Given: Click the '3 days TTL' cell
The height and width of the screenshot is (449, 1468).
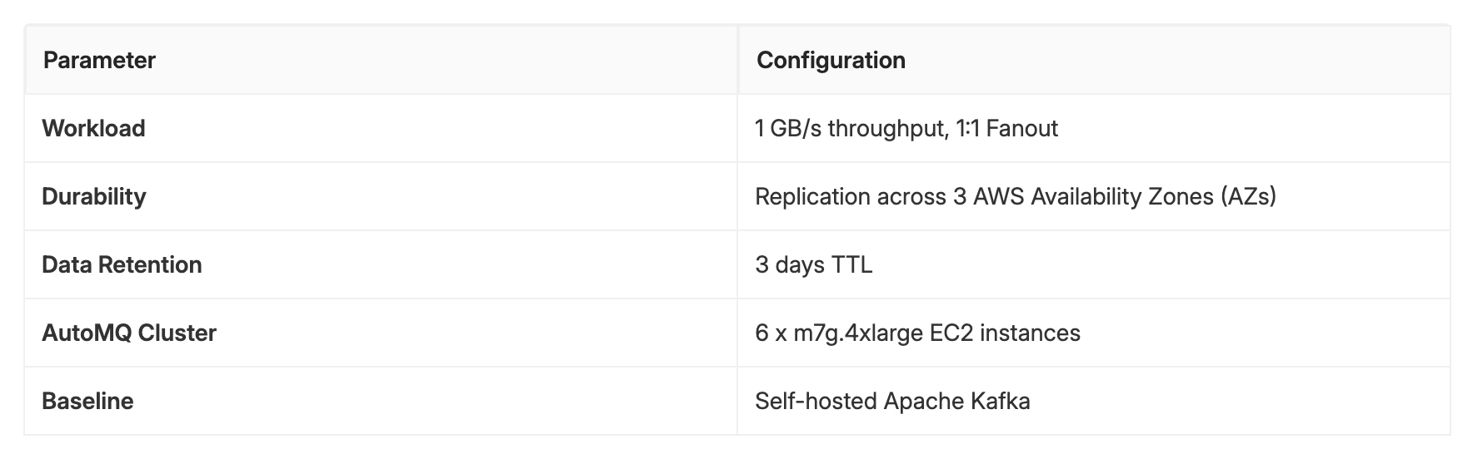Looking at the screenshot, I should (813, 265).
